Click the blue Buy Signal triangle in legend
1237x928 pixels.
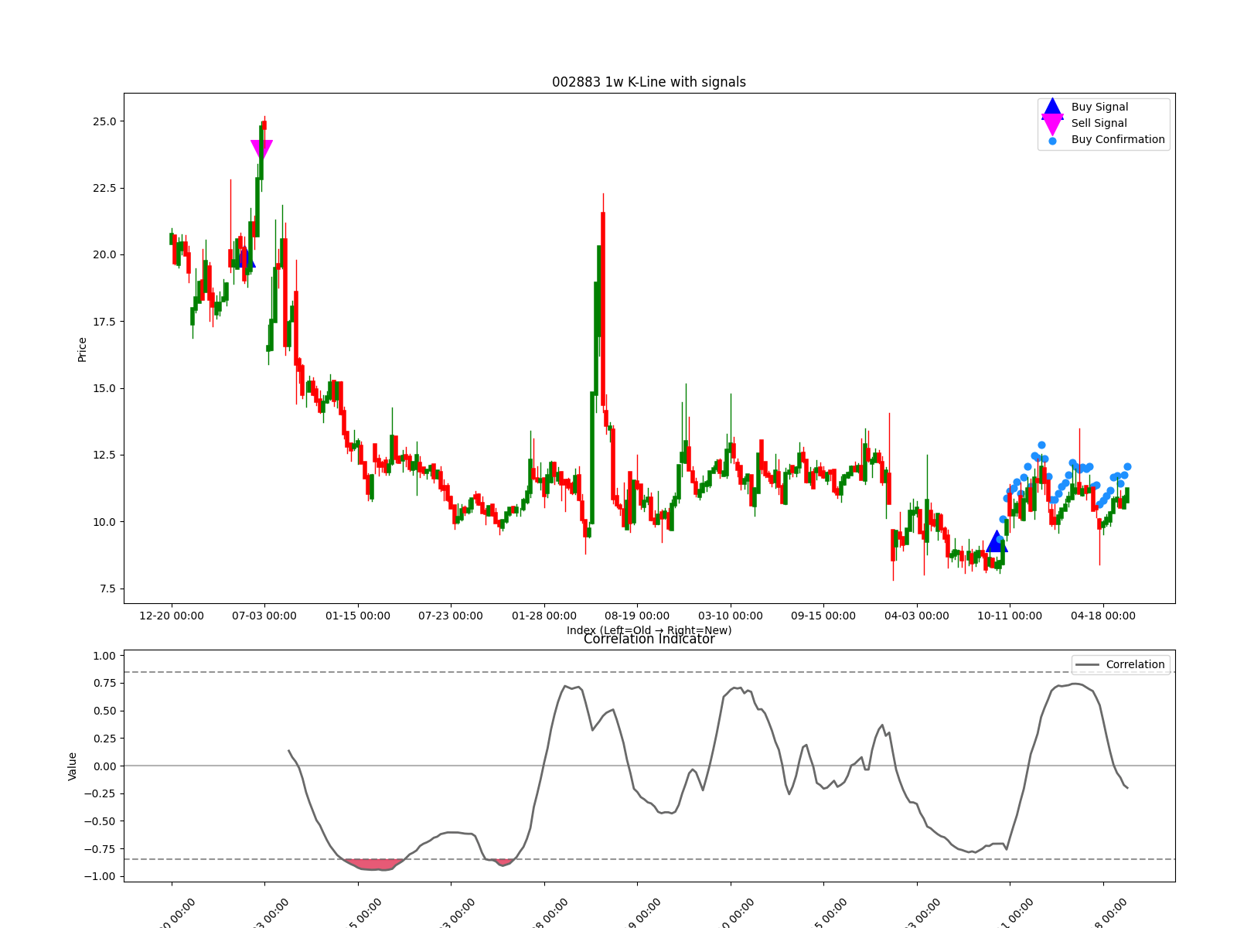coord(1052,107)
